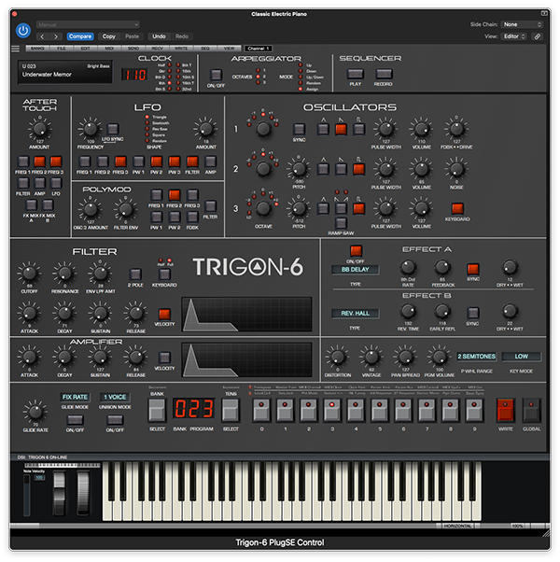This screenshot has width=560, height=562.
Task: Click program number button 5
Action: [380, 410]
